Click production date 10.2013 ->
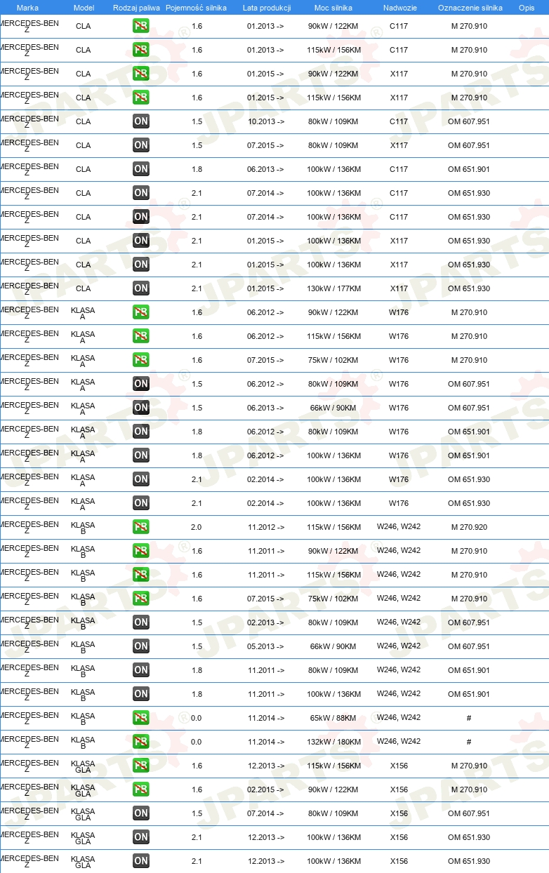This screenshot has height=873, width=549. pyautogui.click(x=266, y=121)
